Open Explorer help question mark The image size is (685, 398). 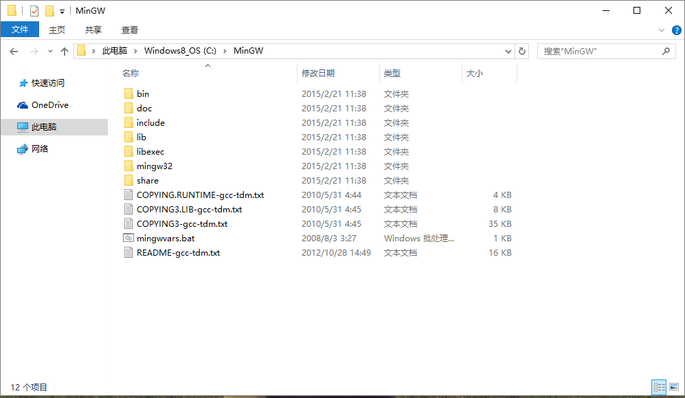click(x=676, y=30)
